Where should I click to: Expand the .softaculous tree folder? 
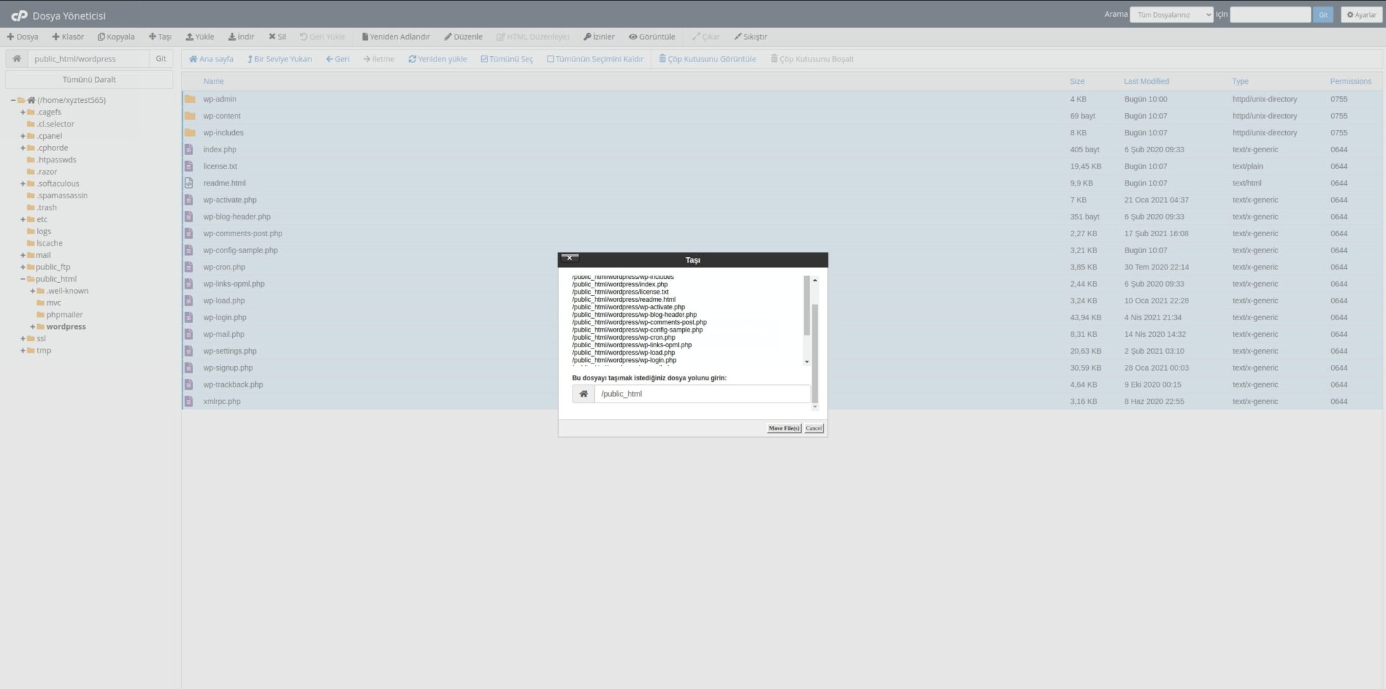[x=22, y=184]
